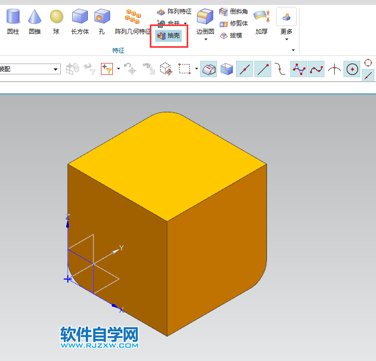The image size is (376, 361).
Task: Open the Hole (孔) feature
Action: coord(101,21)
